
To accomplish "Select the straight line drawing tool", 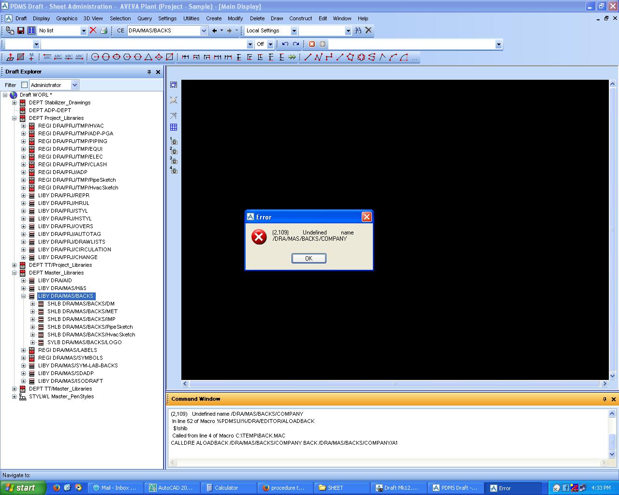I will coord(308,57).
